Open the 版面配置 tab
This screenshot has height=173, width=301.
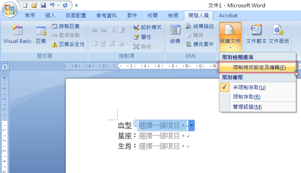click(x=76, y=15)
